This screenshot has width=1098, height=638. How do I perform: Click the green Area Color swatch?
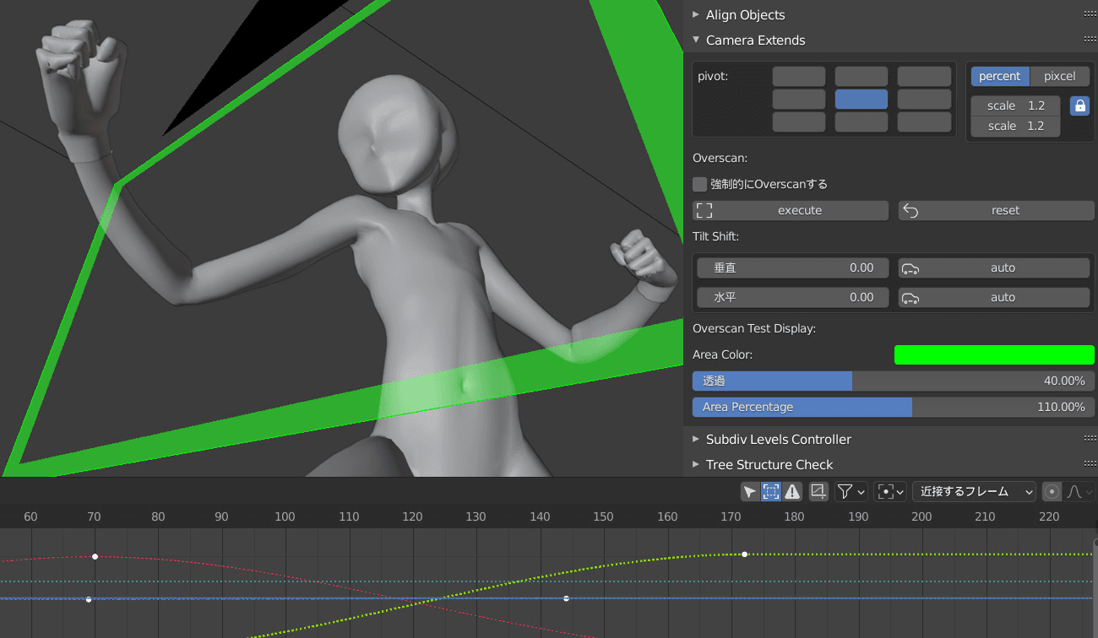click(994, 354)
